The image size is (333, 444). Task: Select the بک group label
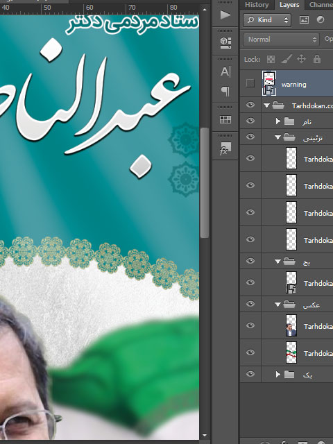(x=307, y=375)
